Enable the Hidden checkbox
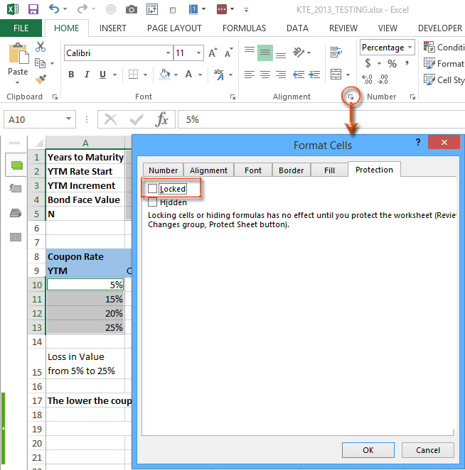 click(152, 202)
